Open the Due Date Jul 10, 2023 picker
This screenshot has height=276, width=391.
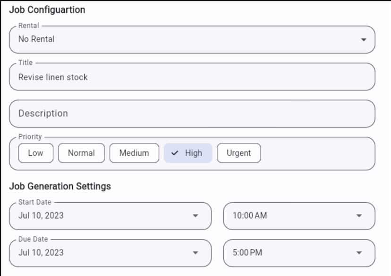click(104, 253)
